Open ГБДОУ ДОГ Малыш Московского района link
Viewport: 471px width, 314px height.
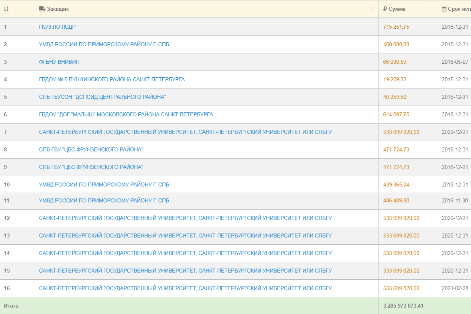126,114
